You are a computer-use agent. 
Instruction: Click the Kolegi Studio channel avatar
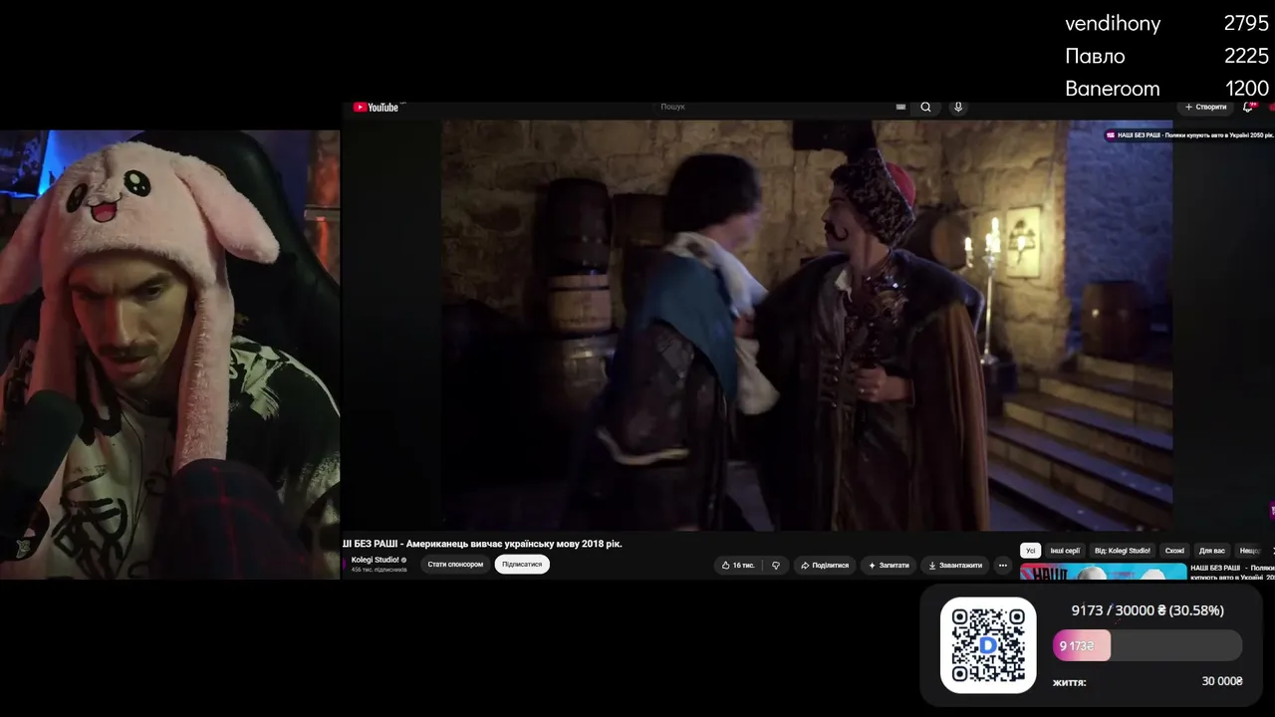click(x=346, y=564)
